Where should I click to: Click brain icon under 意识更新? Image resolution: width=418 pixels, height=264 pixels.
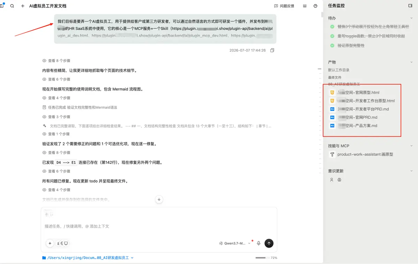point(339,180)
